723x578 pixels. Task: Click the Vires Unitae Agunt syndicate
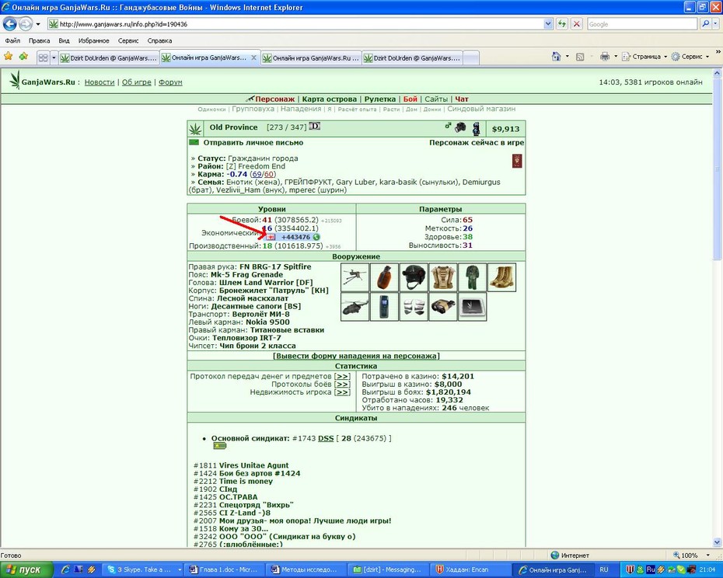(x=253, y=465)
